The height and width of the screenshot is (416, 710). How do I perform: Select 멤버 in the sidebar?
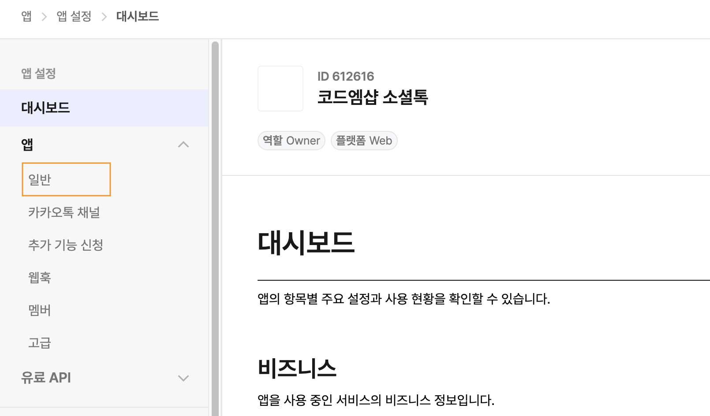coord(40,310)
